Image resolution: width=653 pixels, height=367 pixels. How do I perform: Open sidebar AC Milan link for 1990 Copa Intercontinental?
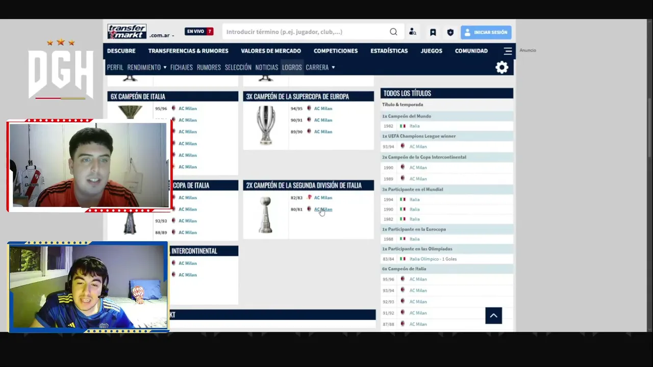point(418,168)
